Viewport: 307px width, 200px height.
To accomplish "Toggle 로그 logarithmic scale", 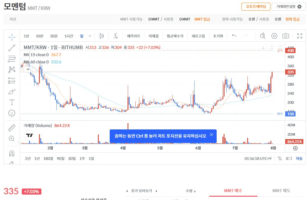I will (289, 159).
